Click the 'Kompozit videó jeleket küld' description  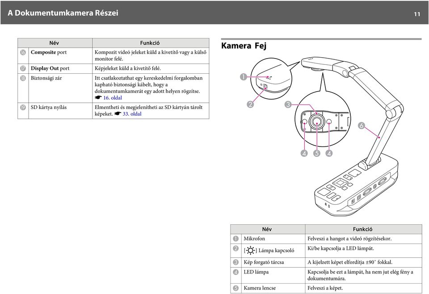click(151, 55)
